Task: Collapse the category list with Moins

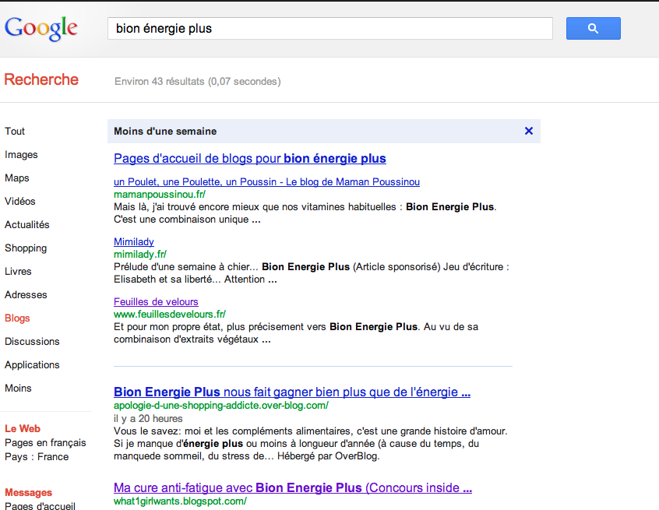Action: [x=18, y=389]
